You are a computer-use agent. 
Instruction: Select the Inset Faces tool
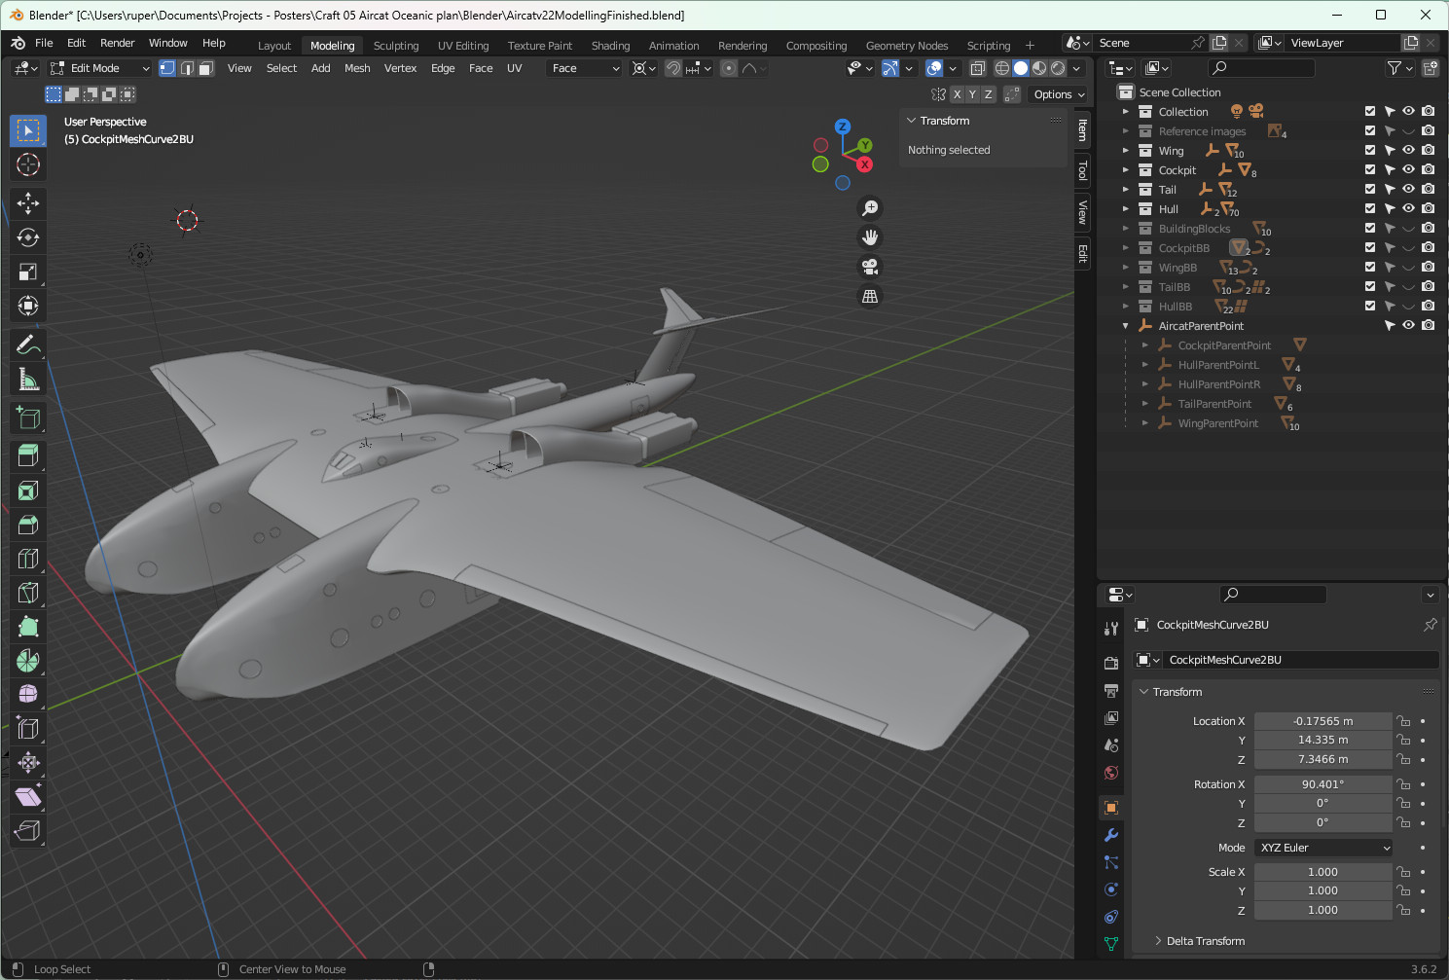(28, 490)
